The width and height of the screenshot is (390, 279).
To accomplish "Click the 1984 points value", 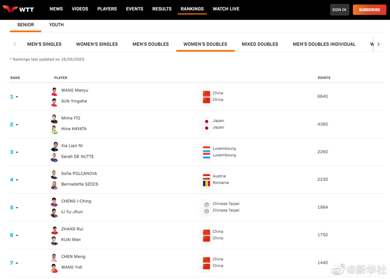I will click(x=323, y=207).
